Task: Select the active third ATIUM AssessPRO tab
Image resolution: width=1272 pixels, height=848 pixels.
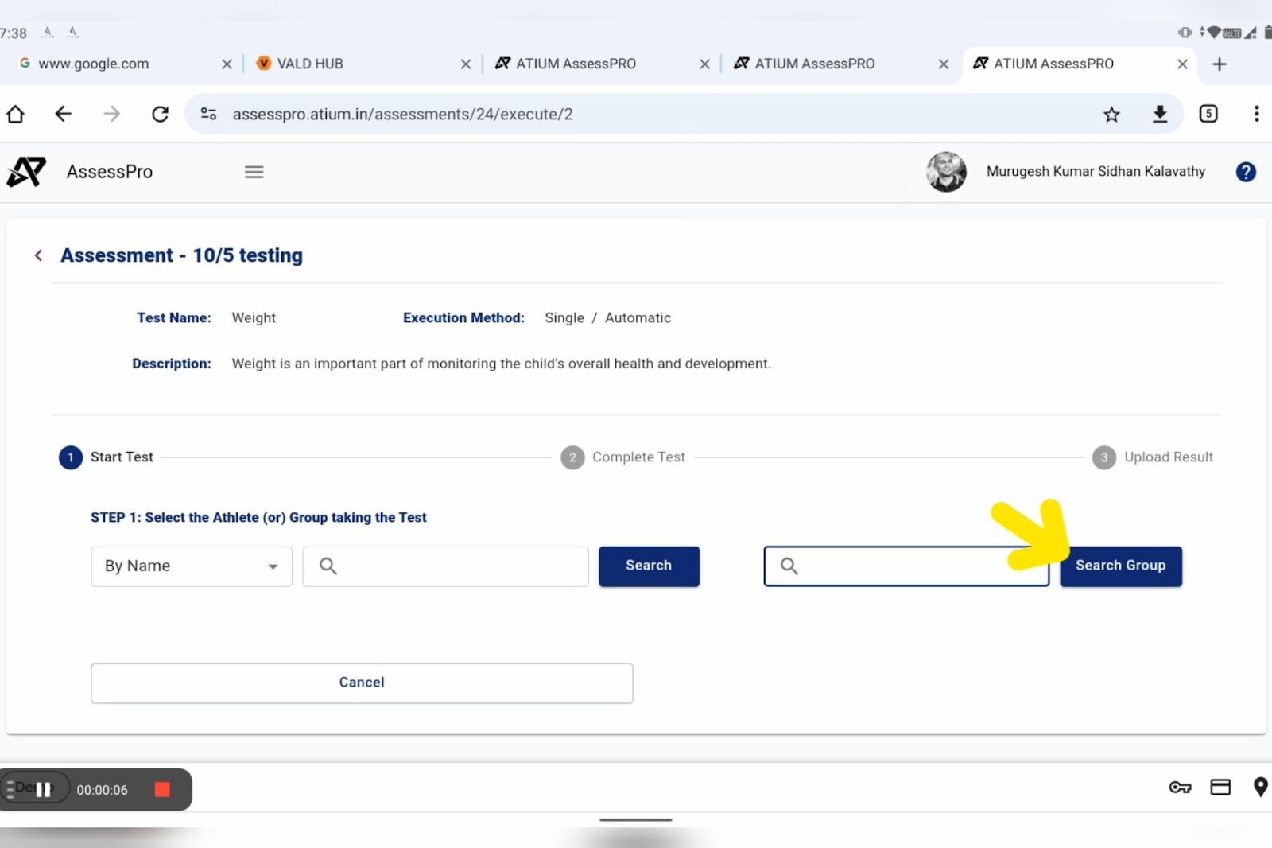Action: pyautogui.click(x=1053, y=64)
